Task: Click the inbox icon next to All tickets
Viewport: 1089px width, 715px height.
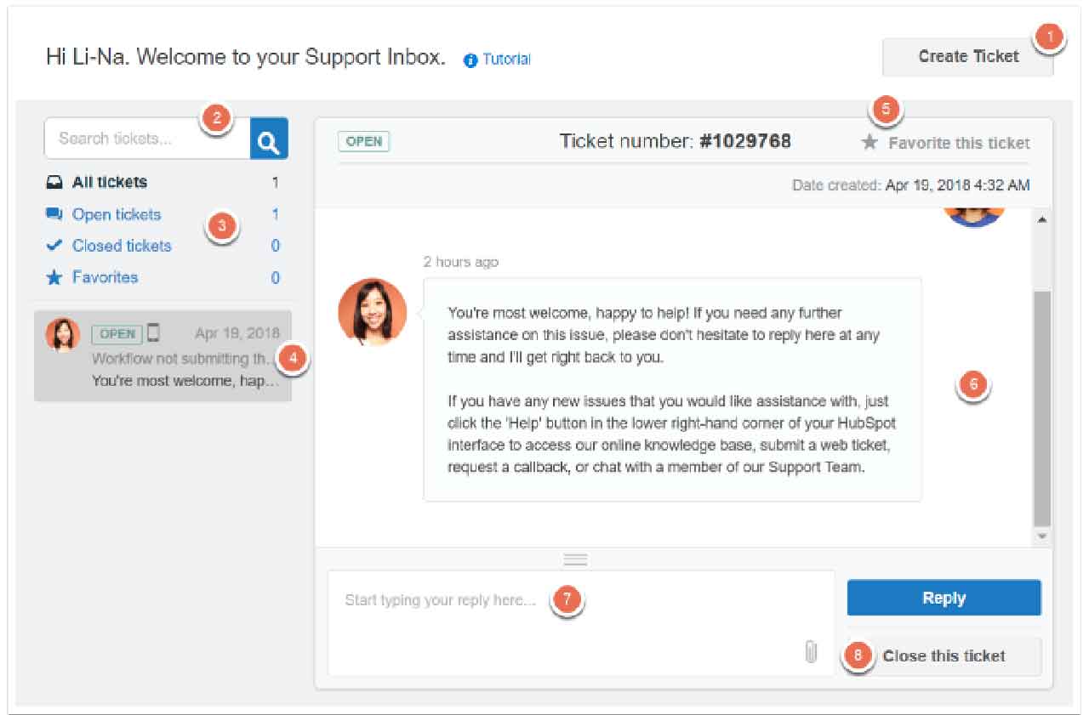Action: pos(54,182)
